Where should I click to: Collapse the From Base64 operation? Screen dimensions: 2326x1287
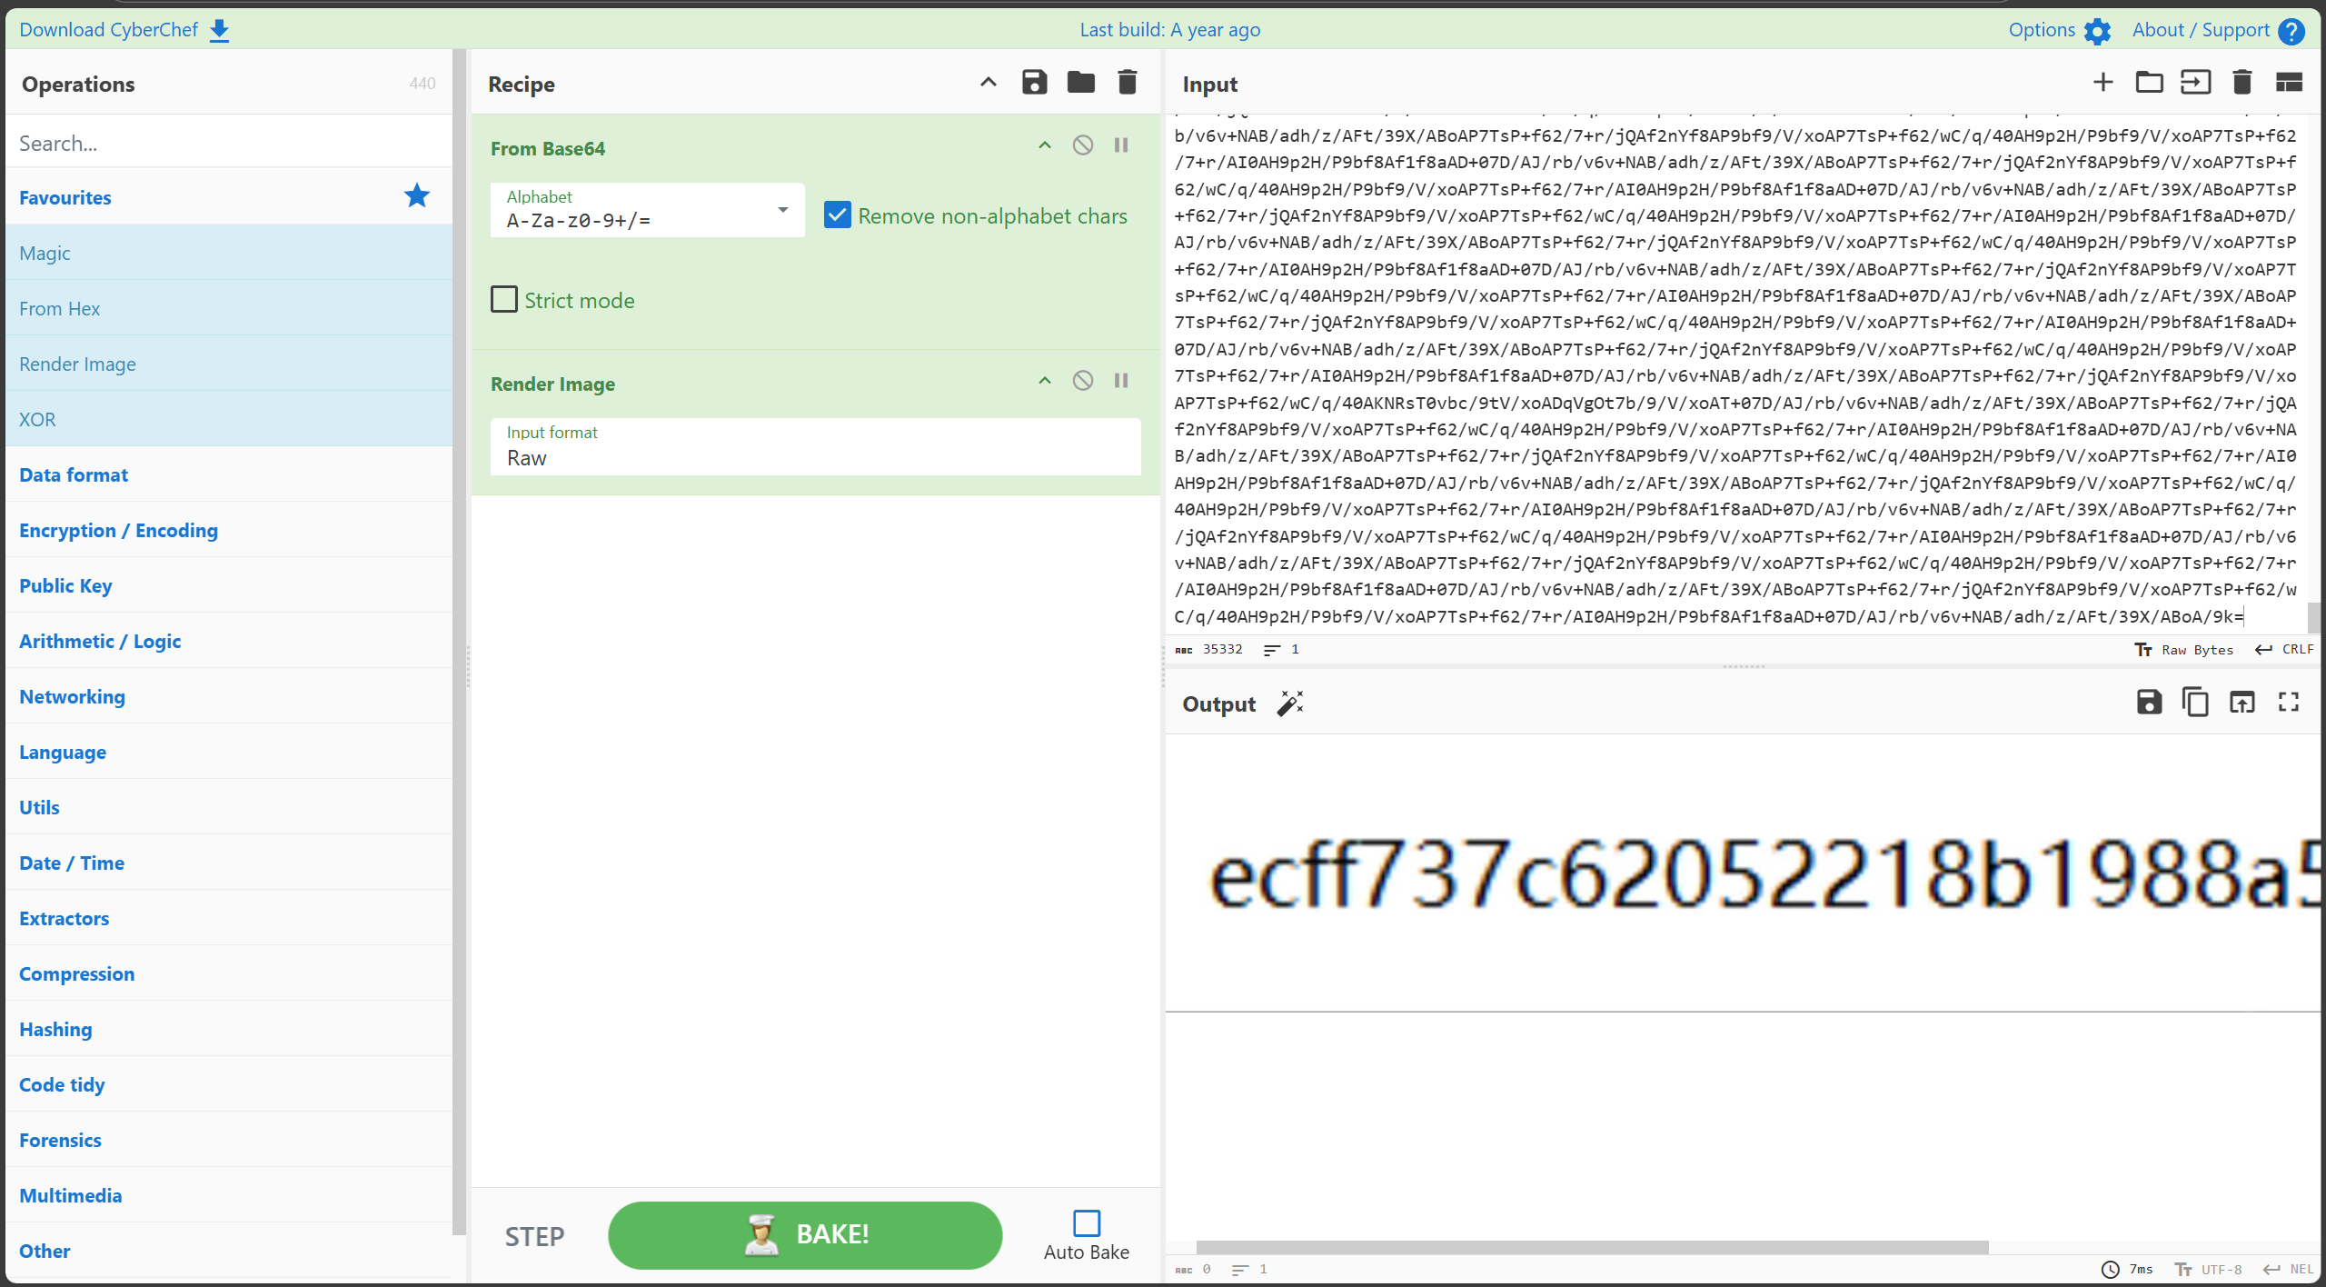(1045, 145)
